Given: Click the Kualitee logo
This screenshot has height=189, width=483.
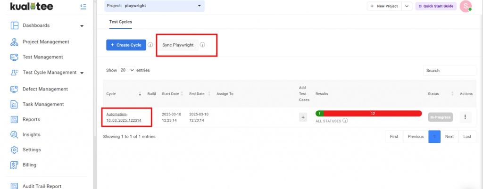Looking at the screenshot, I should 32,6.
